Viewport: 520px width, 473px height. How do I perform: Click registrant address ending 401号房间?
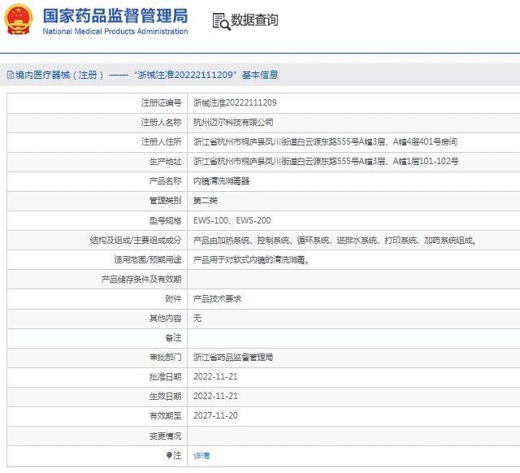click(325, 142)
